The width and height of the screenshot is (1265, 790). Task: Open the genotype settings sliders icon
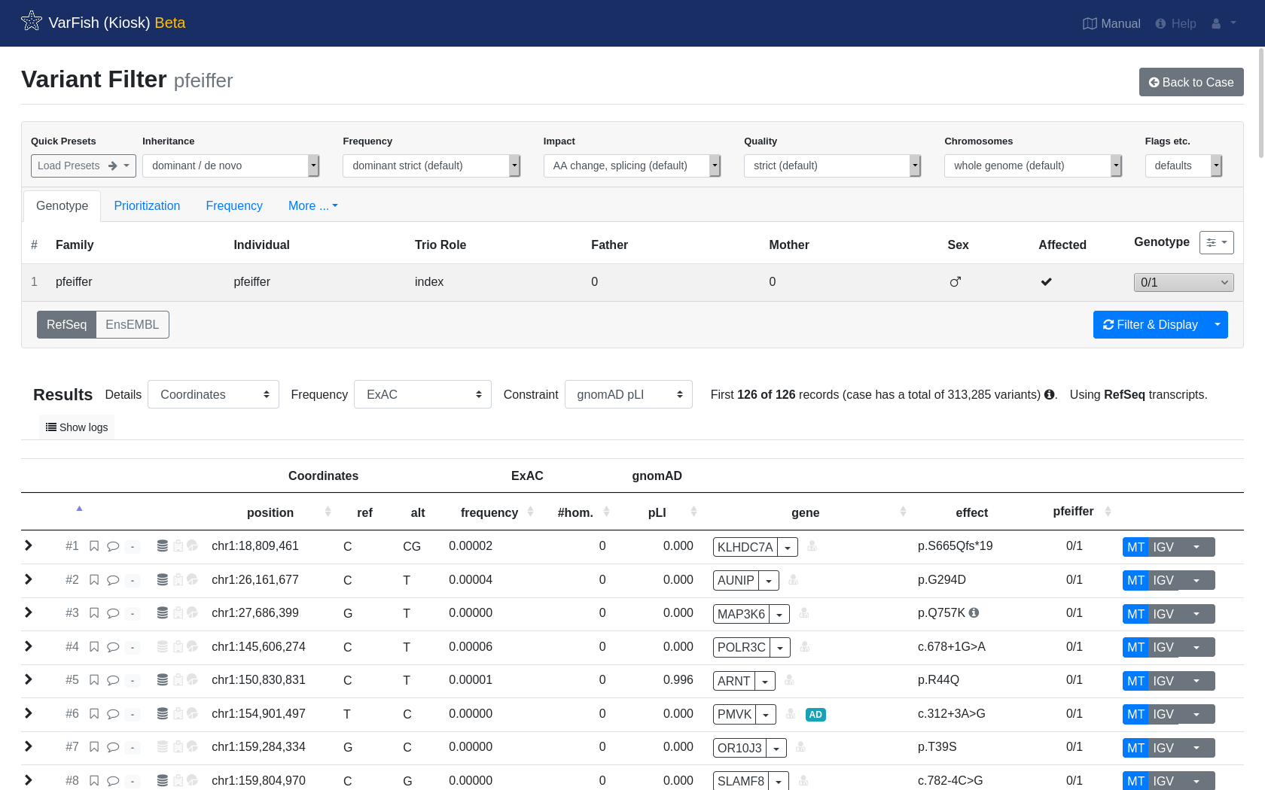tap(1217, 242)
